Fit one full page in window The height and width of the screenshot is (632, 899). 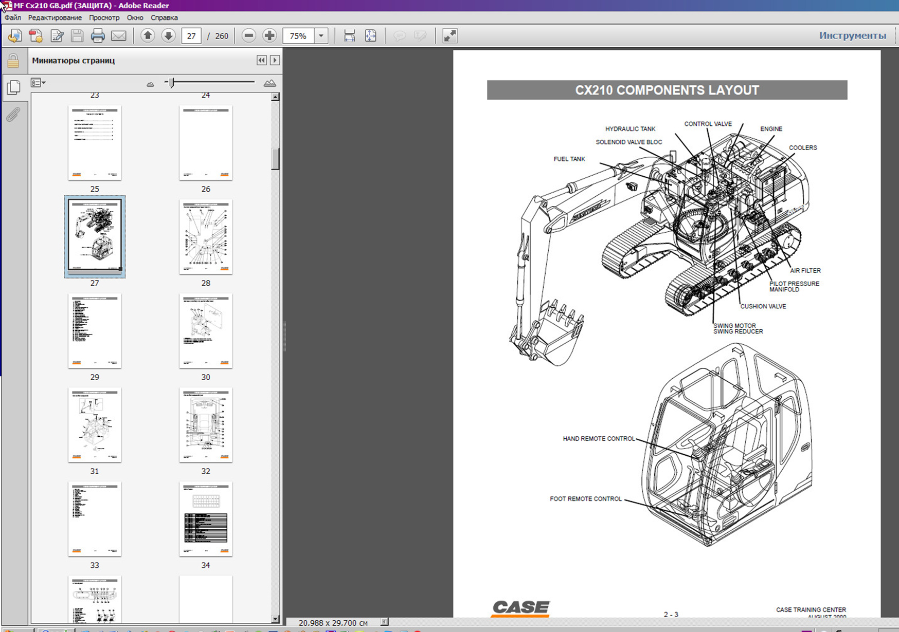(371, 36)
